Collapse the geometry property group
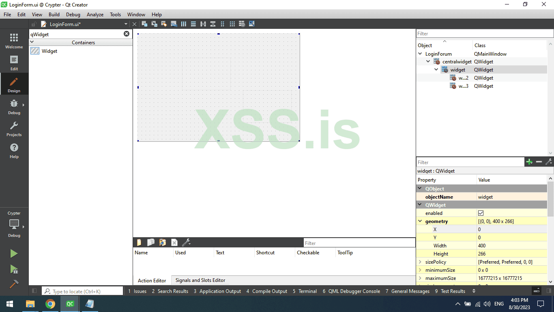Image resolution: width=554 pixels, height=312 pixels. click(x=420, y=221)
